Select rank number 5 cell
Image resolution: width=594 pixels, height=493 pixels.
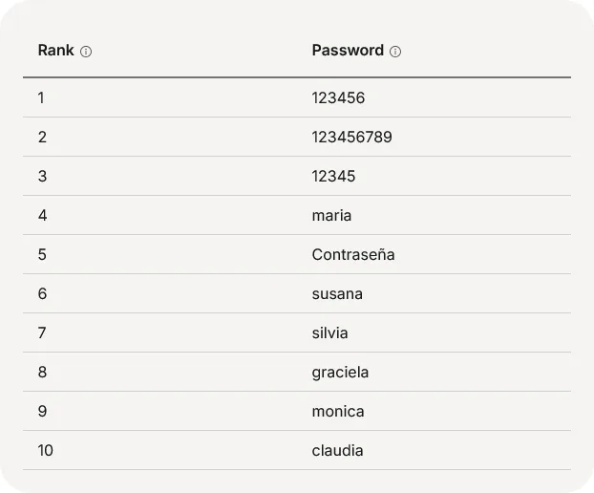(42, 254)
